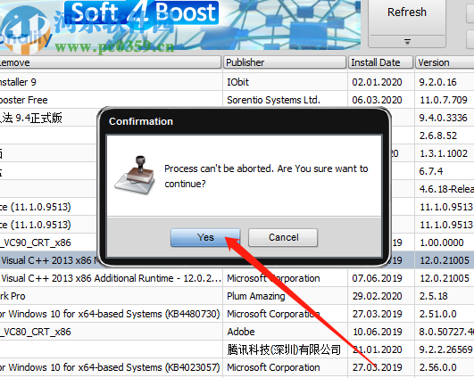The height and width of the screenshot is (378, 474).
Task: Click version 2.51.0.0
Action: [437, 314]
